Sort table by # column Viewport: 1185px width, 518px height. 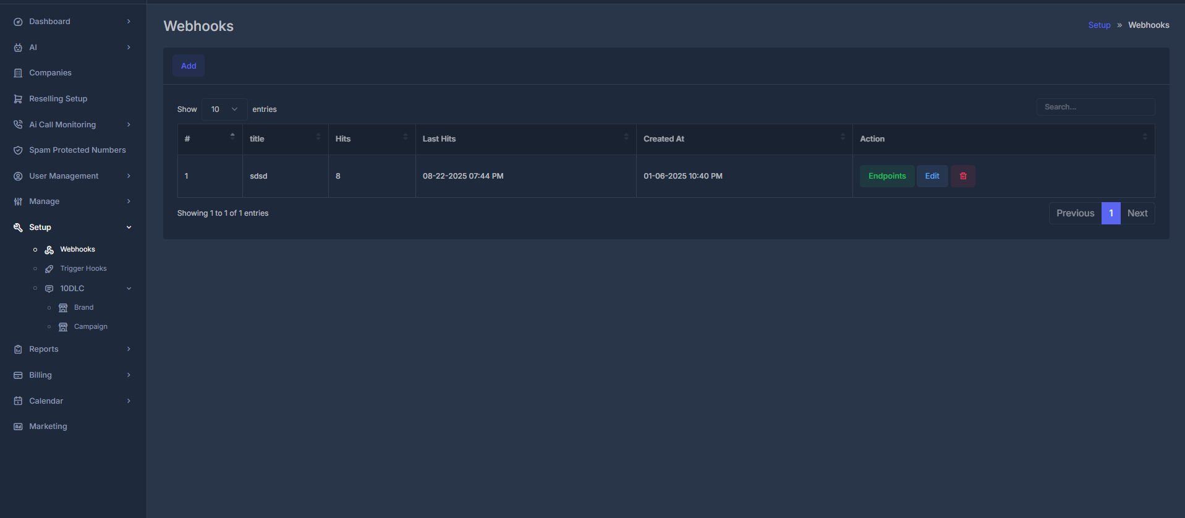click(x=210, y=139)
